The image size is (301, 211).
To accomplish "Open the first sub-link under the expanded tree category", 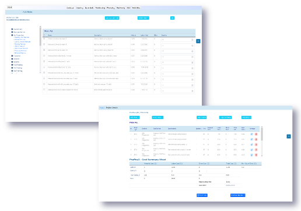I will click(x=22, y=37).
